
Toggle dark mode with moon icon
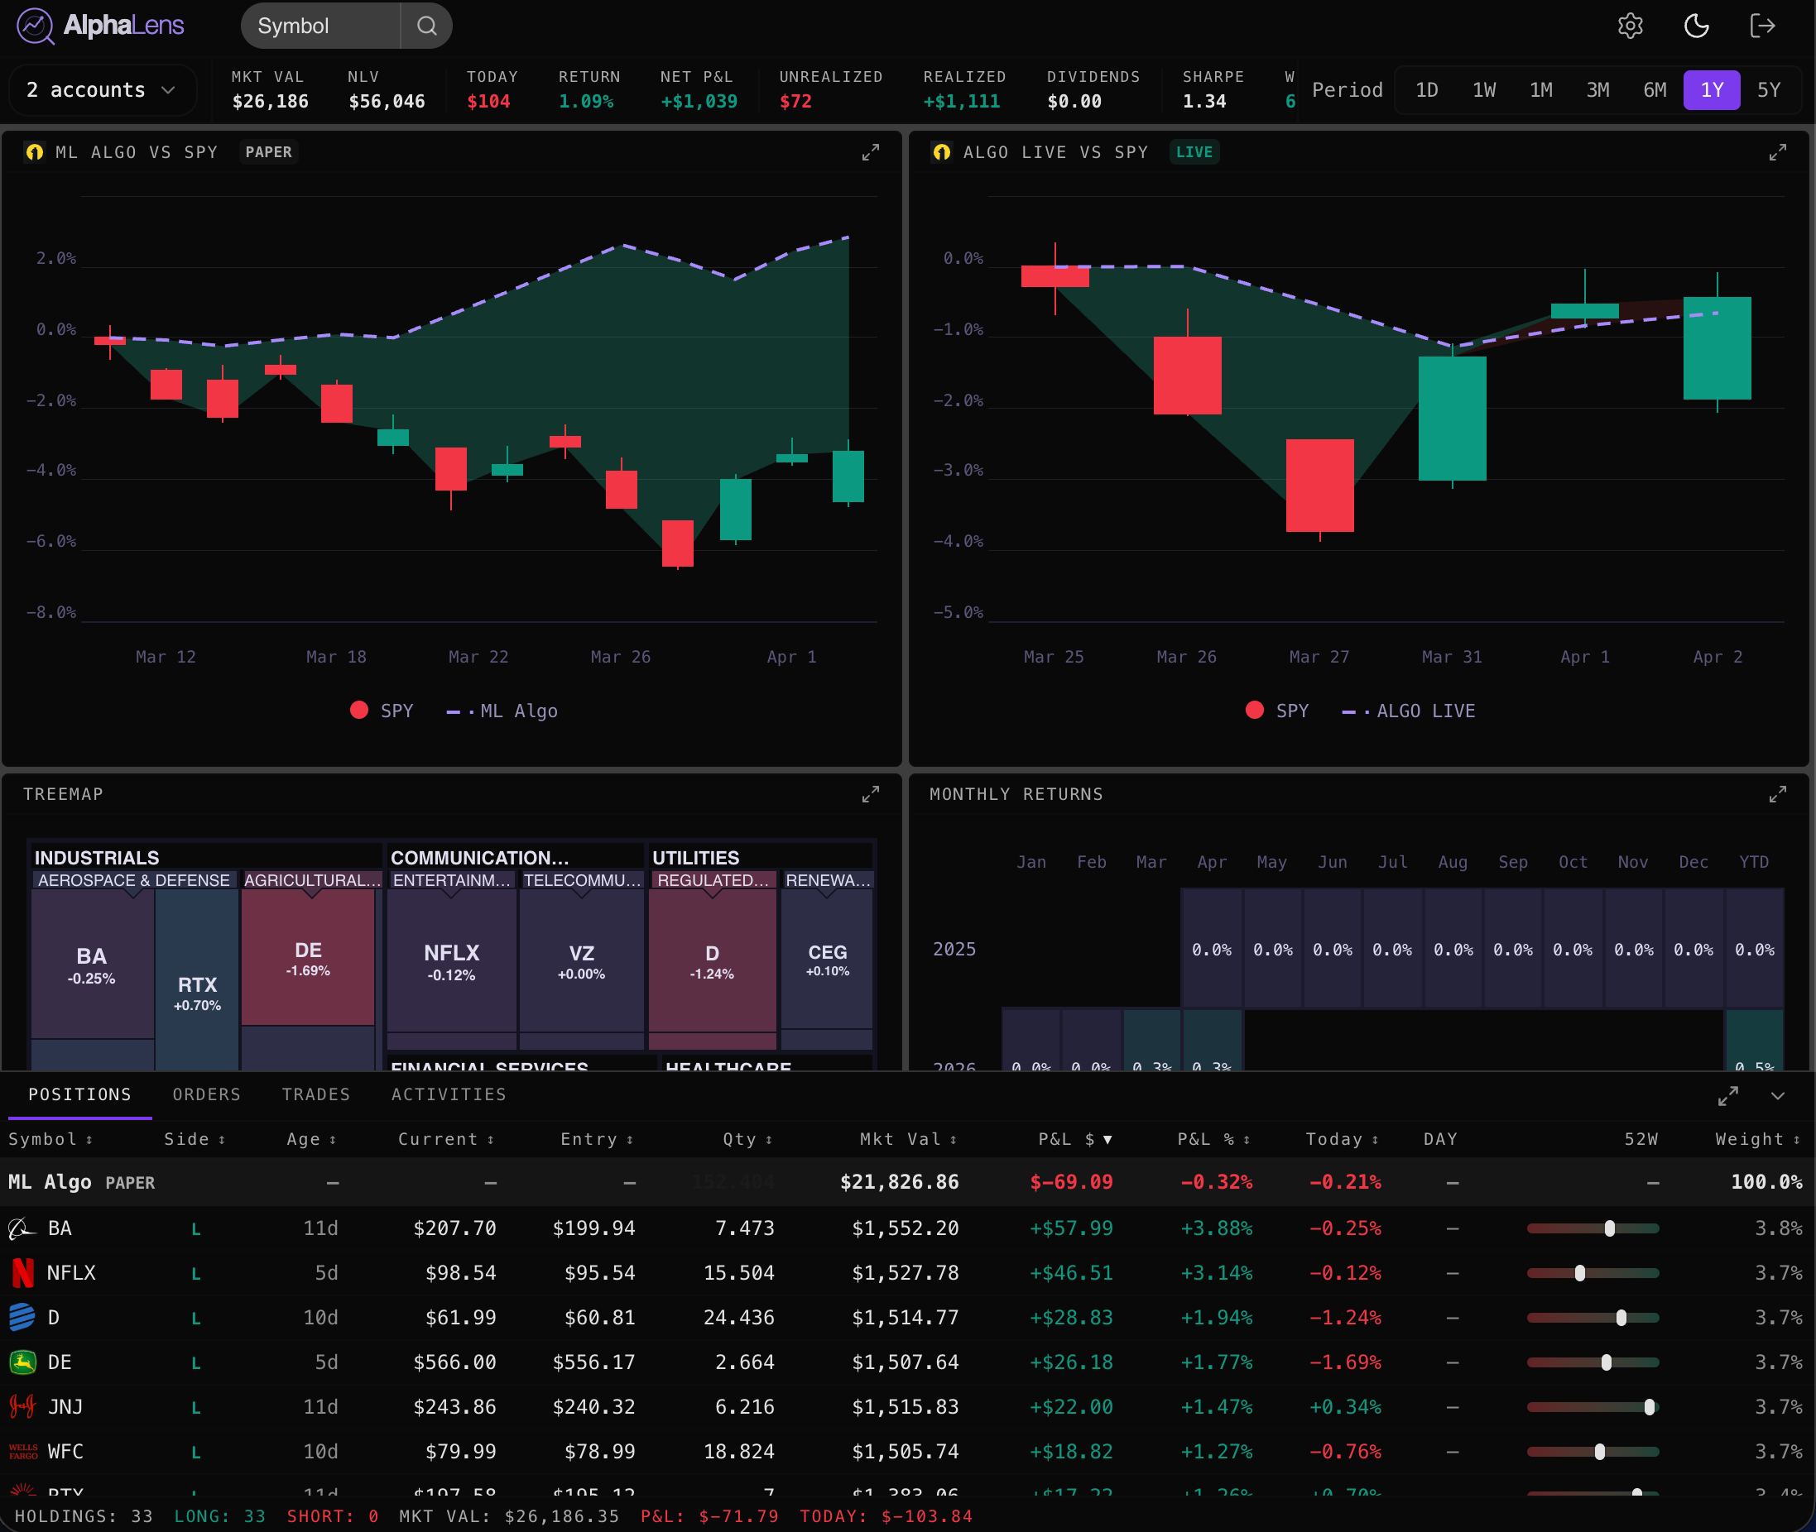(x=1696, y=26)
